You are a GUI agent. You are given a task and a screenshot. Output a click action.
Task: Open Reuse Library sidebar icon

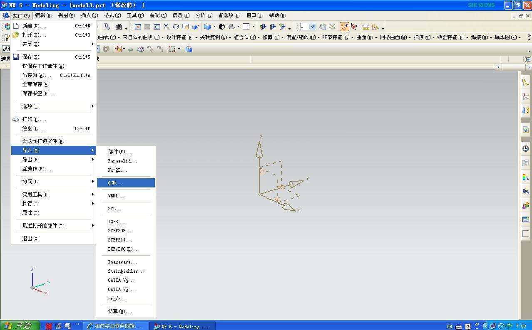tap(526, 110)
